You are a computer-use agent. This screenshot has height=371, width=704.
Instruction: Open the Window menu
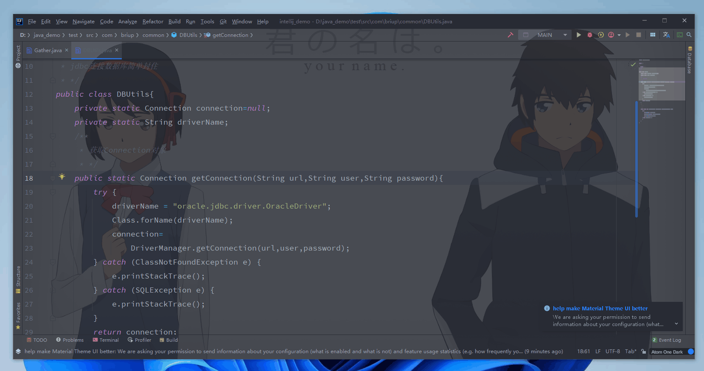(x=242, y=21)
